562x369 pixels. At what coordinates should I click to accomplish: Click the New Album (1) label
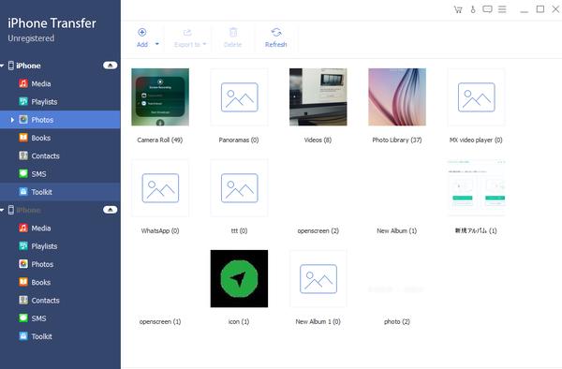397,230
